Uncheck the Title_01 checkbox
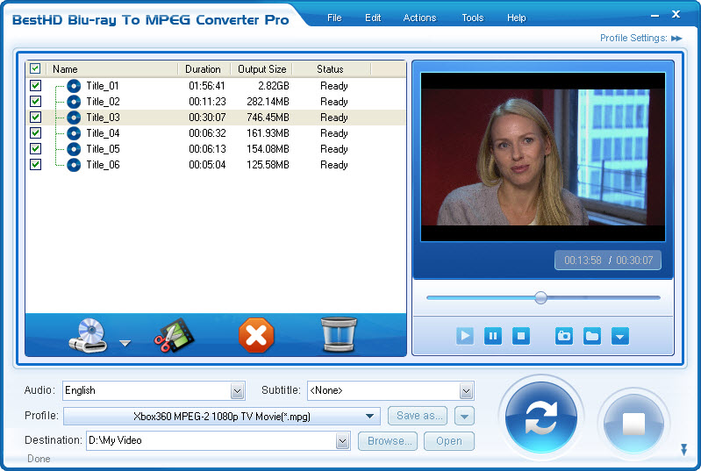This screenshot has width=701, height=471. 35,85
